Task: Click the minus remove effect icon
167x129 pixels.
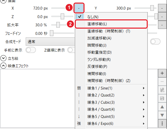Action: pos(162,82)
